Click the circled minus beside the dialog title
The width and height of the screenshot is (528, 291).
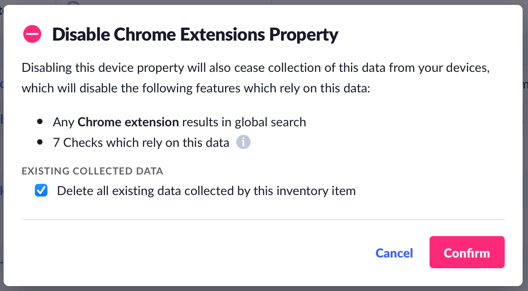pos(32,33)
